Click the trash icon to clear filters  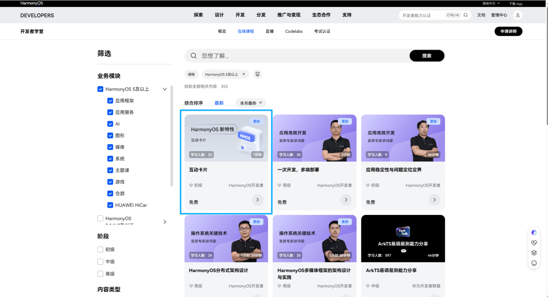coord(258,74)
